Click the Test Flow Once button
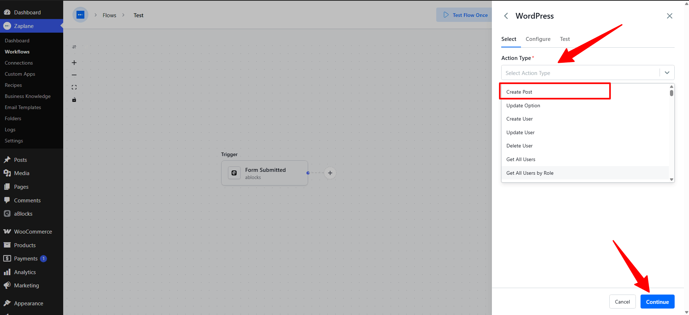 [x=464, y=15]
